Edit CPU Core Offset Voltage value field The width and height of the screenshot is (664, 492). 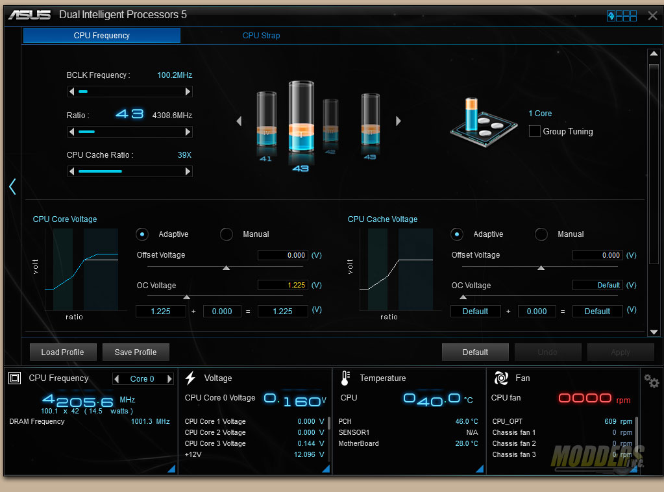point(283,255)
